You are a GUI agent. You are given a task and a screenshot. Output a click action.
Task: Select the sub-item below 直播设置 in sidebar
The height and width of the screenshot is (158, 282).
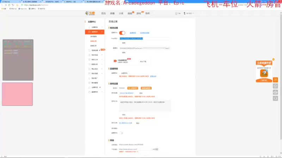click(93, 46)
